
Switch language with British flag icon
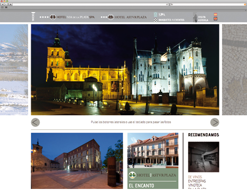coord(215,18)
